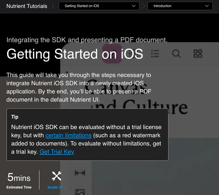219x195 pixels.
Task: Open the Getting Started on iOS dropdown
Action: coord(99,6)
